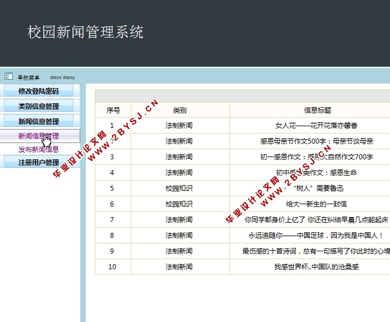Viewport: 390px width, 322px height.
Task: Click the 校园新闻管理系统 header title
Action: click(x=85, y=32)
